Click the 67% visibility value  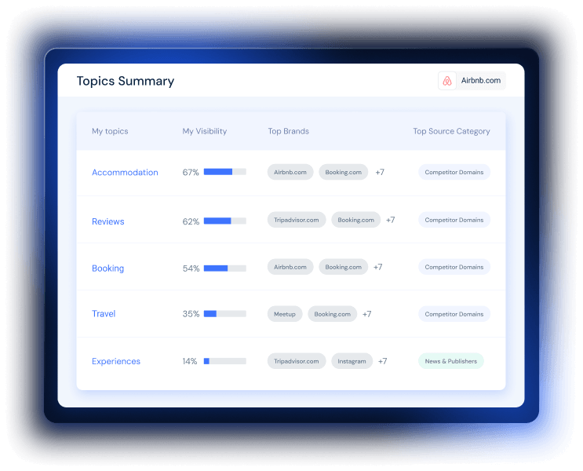coord(191,172)
